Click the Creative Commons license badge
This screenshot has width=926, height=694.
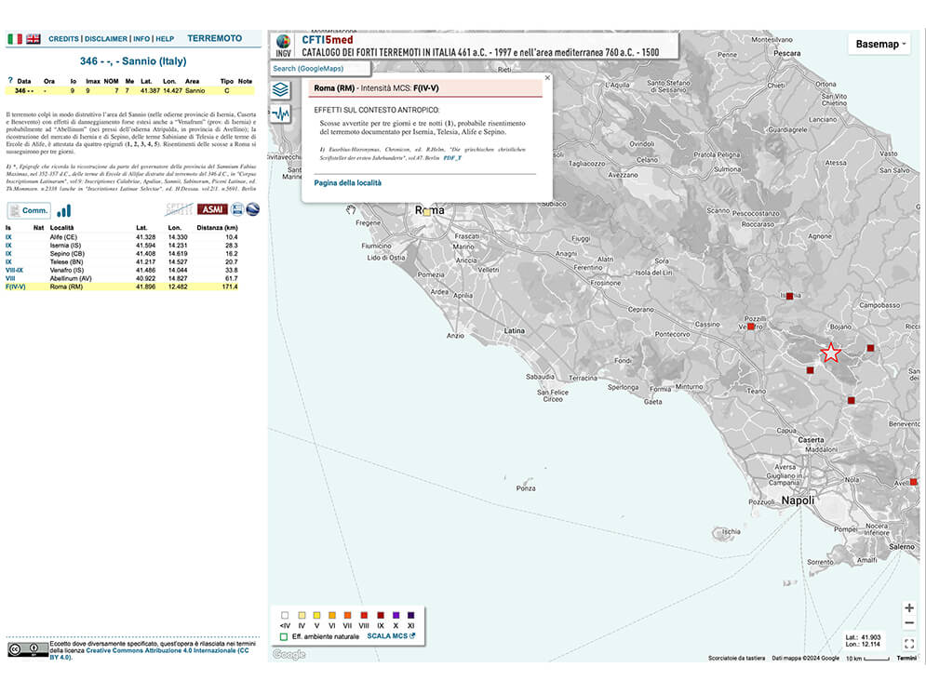coord(28,649)
